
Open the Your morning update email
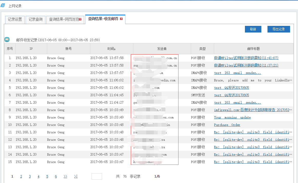(232, 117)
